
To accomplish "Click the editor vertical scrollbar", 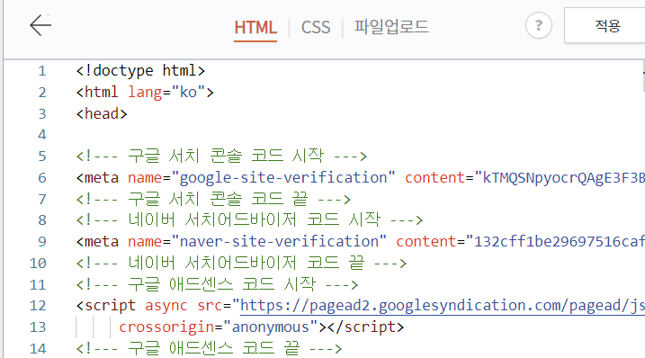I will pyautogui.click(x=643, y=77).
